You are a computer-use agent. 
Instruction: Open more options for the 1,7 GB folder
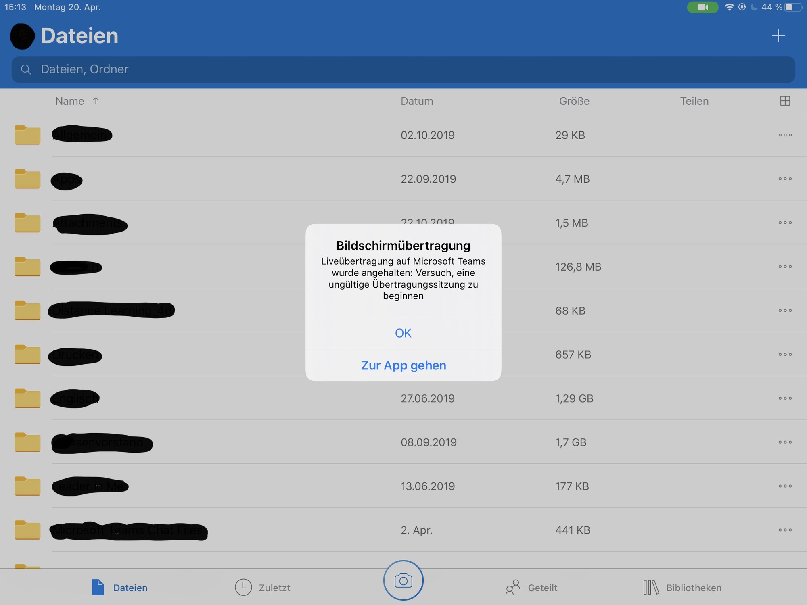click(785, 442)
